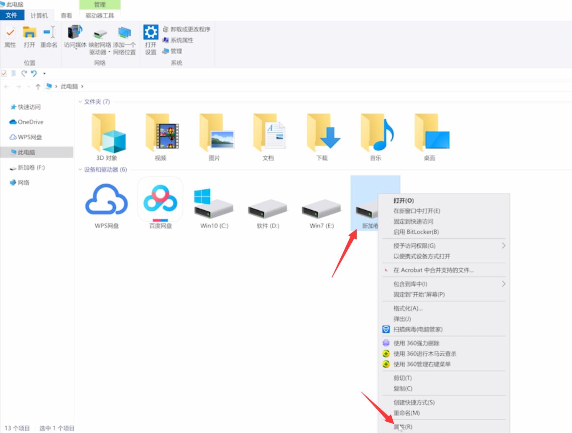Select the Win7 (E:) drive
The height and width of the screenshot is (433, 572).
[322, 213]
